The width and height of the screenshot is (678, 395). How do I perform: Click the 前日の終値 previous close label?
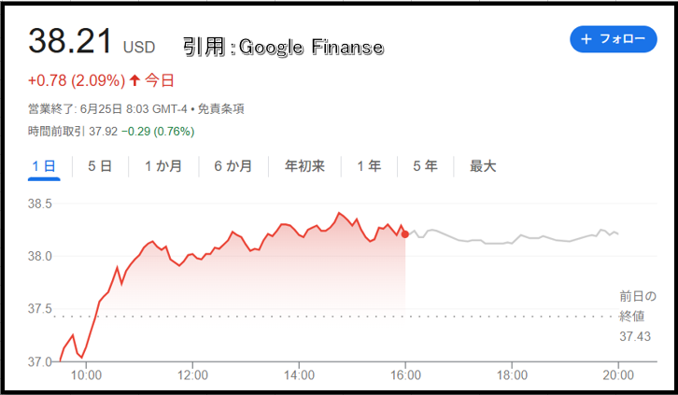(x=638, y=306)
